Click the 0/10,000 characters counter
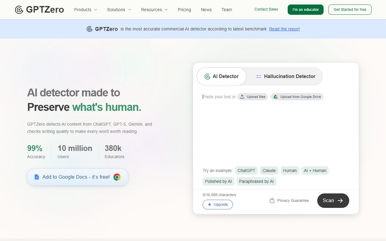386x241 pixels. 219,195
